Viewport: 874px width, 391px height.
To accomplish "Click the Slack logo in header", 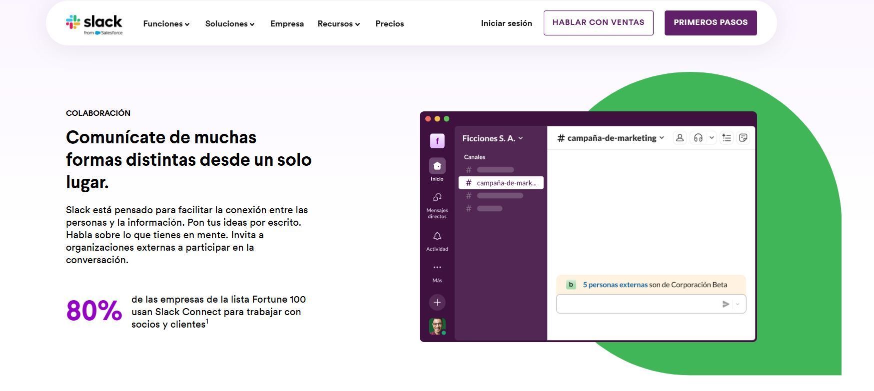I will pos(94,24).
